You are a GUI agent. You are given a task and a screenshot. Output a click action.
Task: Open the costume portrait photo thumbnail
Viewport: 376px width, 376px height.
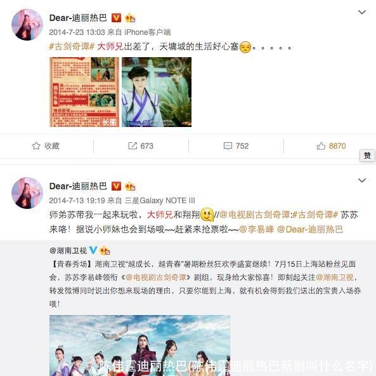[157, 92]
